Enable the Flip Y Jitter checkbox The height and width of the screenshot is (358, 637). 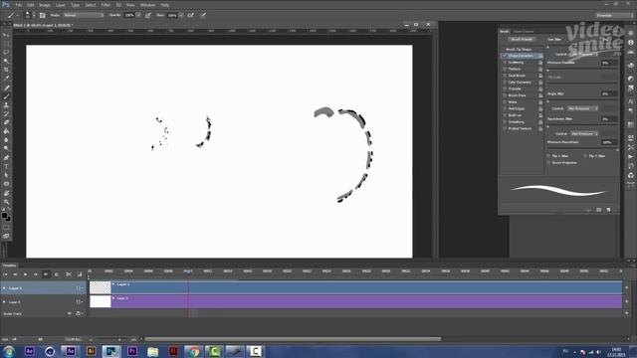point(585,156)
